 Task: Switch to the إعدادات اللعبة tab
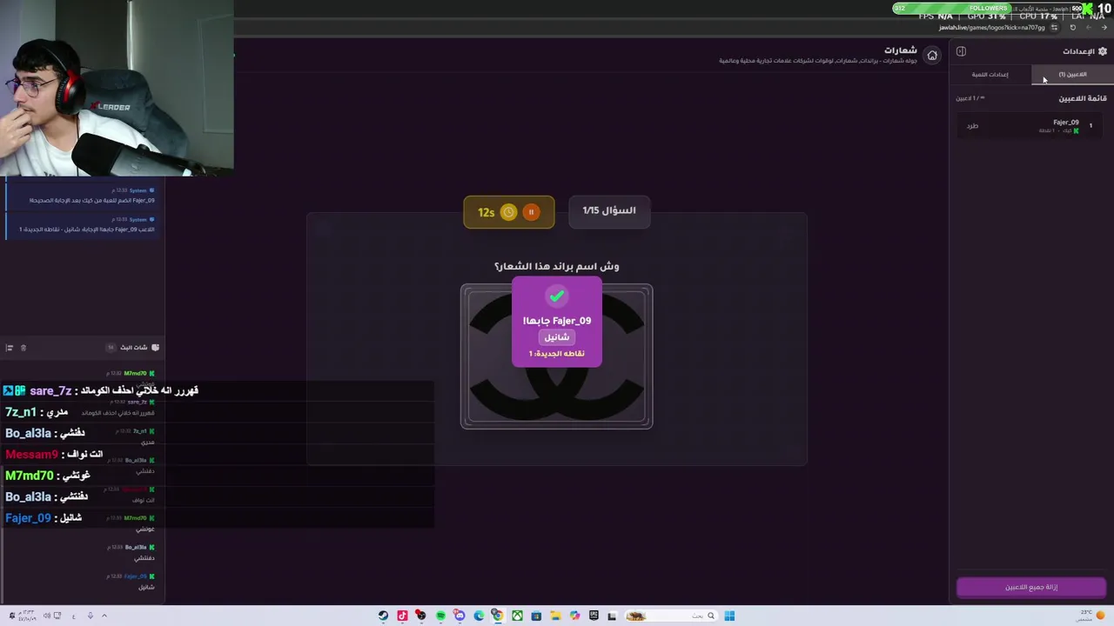click(x=990, y=75)
